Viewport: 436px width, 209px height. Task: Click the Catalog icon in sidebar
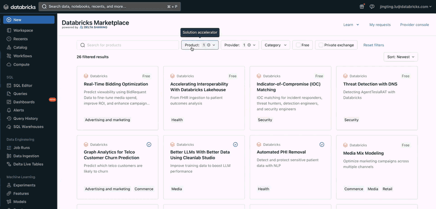point(9,47)
